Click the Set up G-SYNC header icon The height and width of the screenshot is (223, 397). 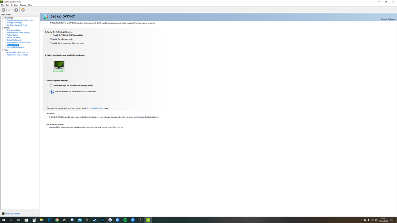click(x=46, y=17)
